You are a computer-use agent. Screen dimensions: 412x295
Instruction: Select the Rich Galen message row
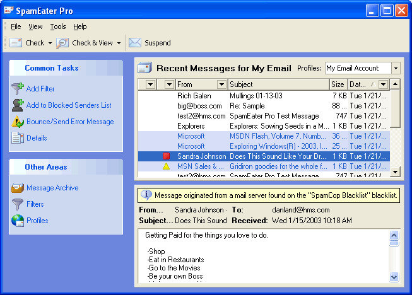click(264, 96)
